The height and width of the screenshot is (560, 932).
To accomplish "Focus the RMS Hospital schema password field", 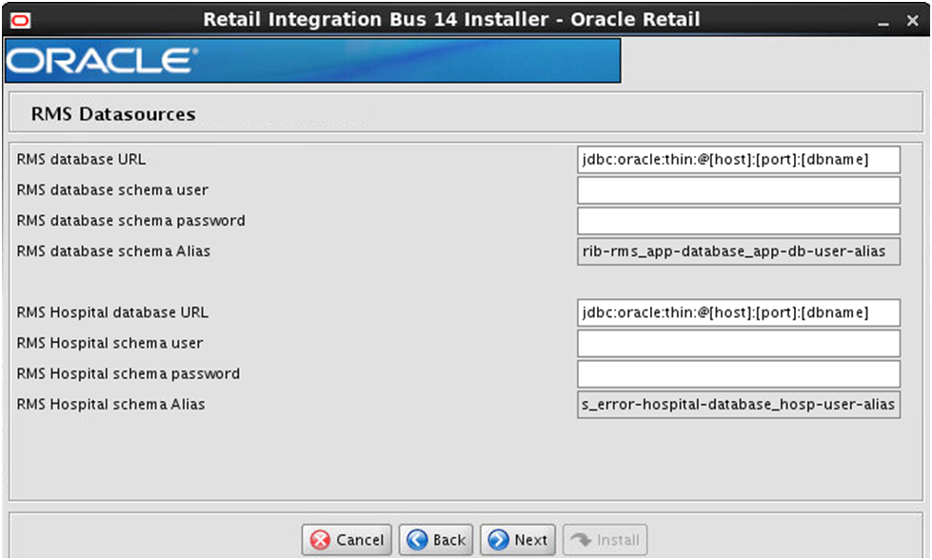I will (738, 374).
